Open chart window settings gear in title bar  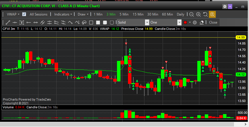pos(225,7)
